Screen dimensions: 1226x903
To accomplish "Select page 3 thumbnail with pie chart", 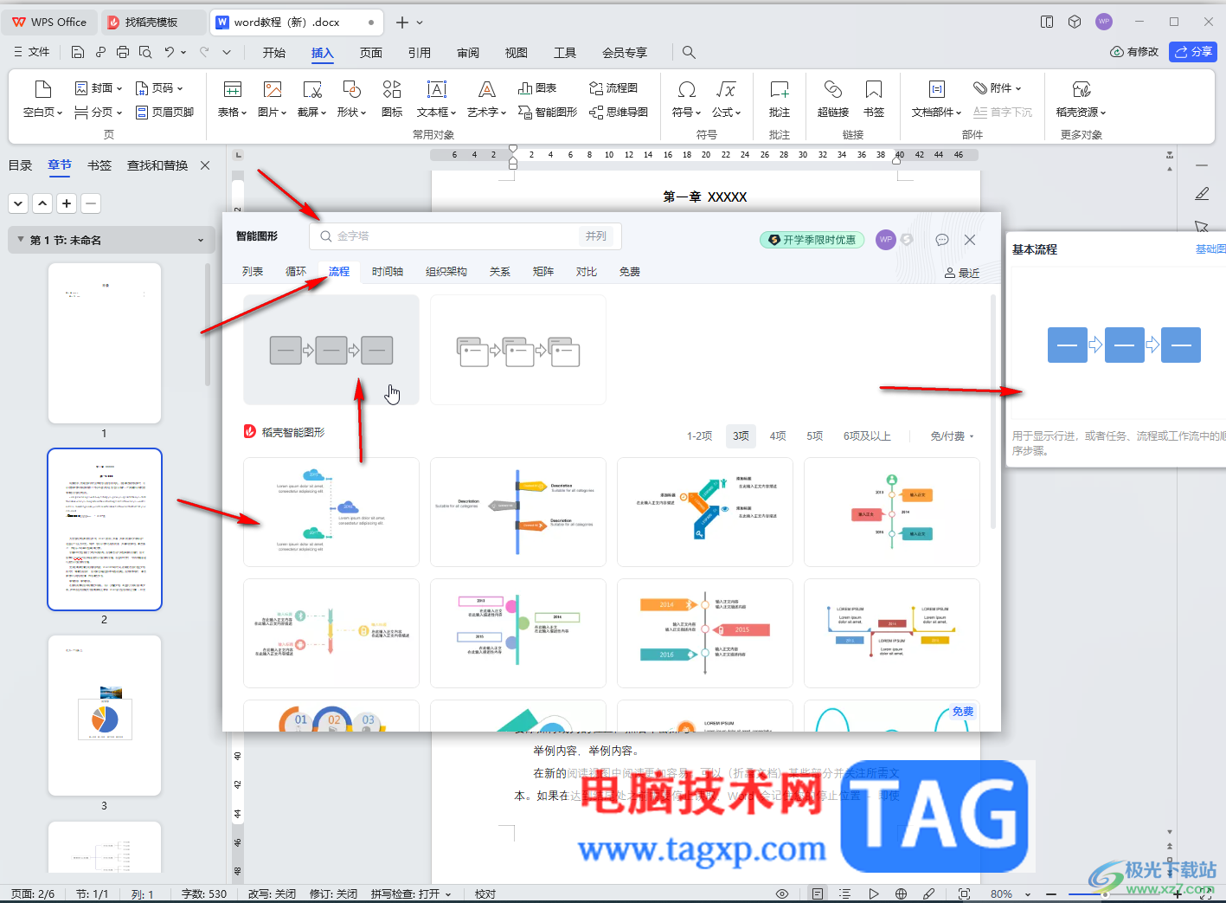I will pyautogui.click(x=105, y=715).
